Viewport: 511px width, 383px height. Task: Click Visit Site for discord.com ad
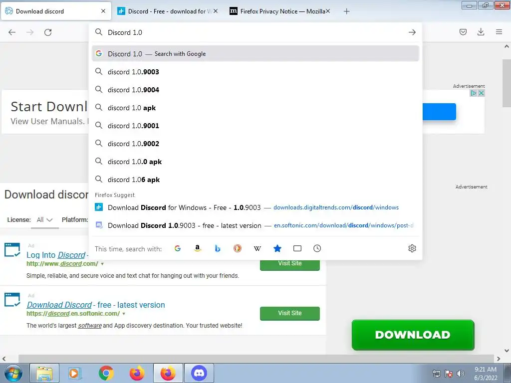click(290, 264)
